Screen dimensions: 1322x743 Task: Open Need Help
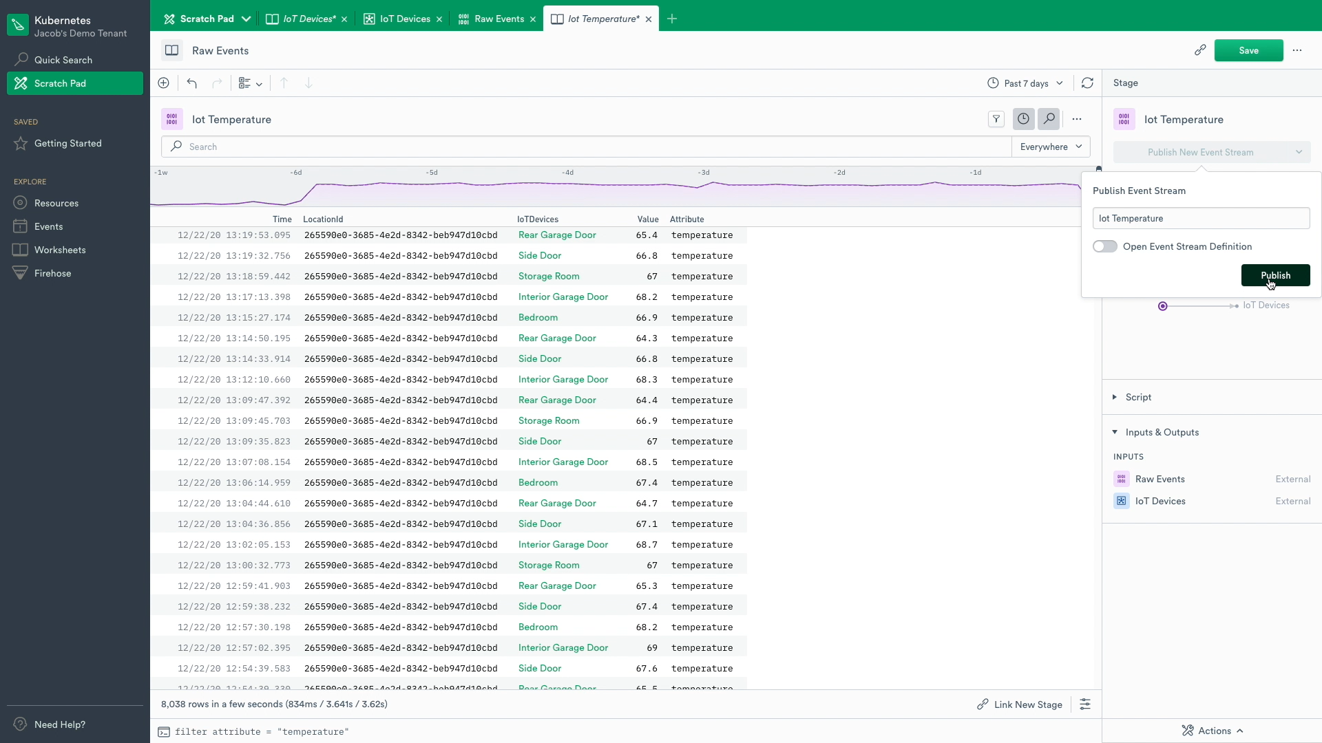[x=75, y=724]
